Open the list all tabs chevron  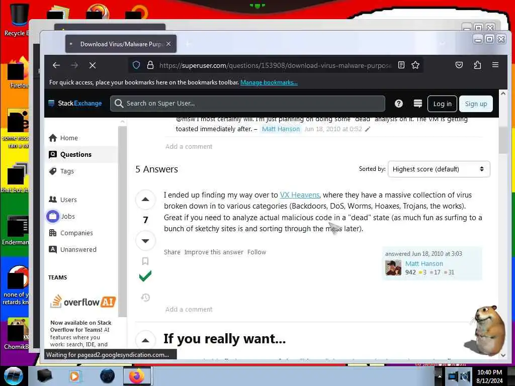click(442, 44)
